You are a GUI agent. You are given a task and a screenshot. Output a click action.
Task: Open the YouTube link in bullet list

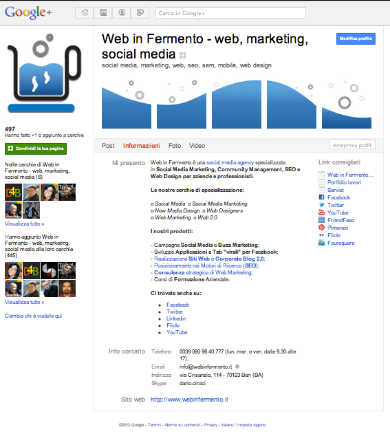click(x=177, y=332)
